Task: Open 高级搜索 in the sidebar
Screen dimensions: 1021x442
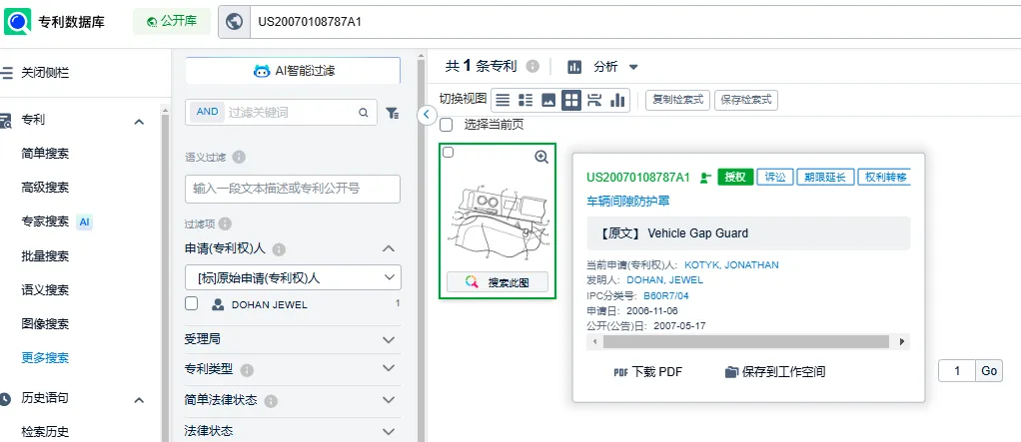Action: point(45,188)
